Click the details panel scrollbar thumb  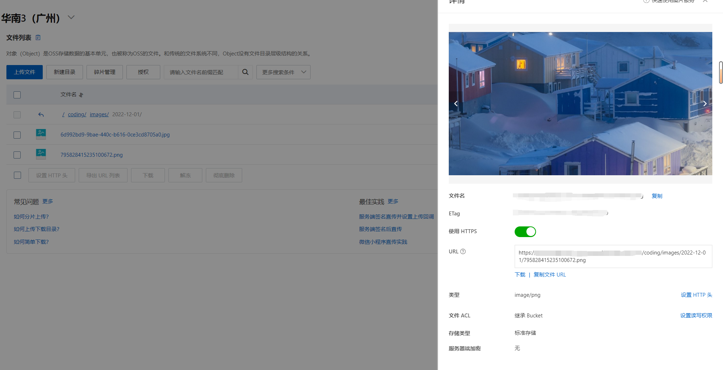pos(721,73)
